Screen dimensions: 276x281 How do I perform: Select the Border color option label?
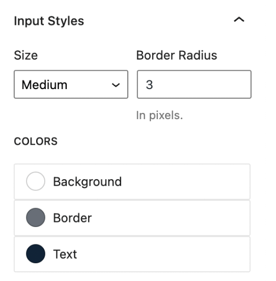(72, 218)
